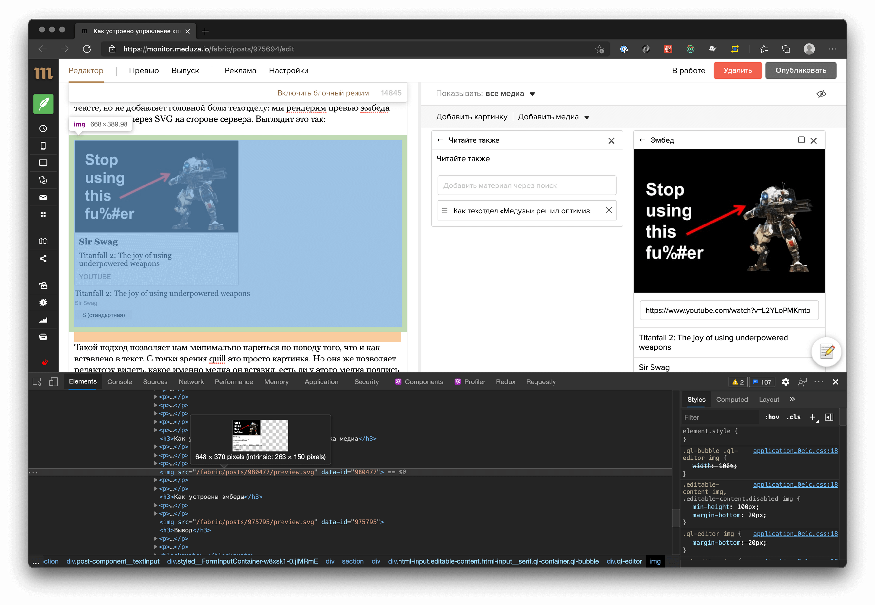
Task: Open the clock history icon in sidebar
Action: [x=43, y=128]
